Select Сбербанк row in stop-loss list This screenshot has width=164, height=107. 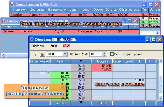click(70, 31)
